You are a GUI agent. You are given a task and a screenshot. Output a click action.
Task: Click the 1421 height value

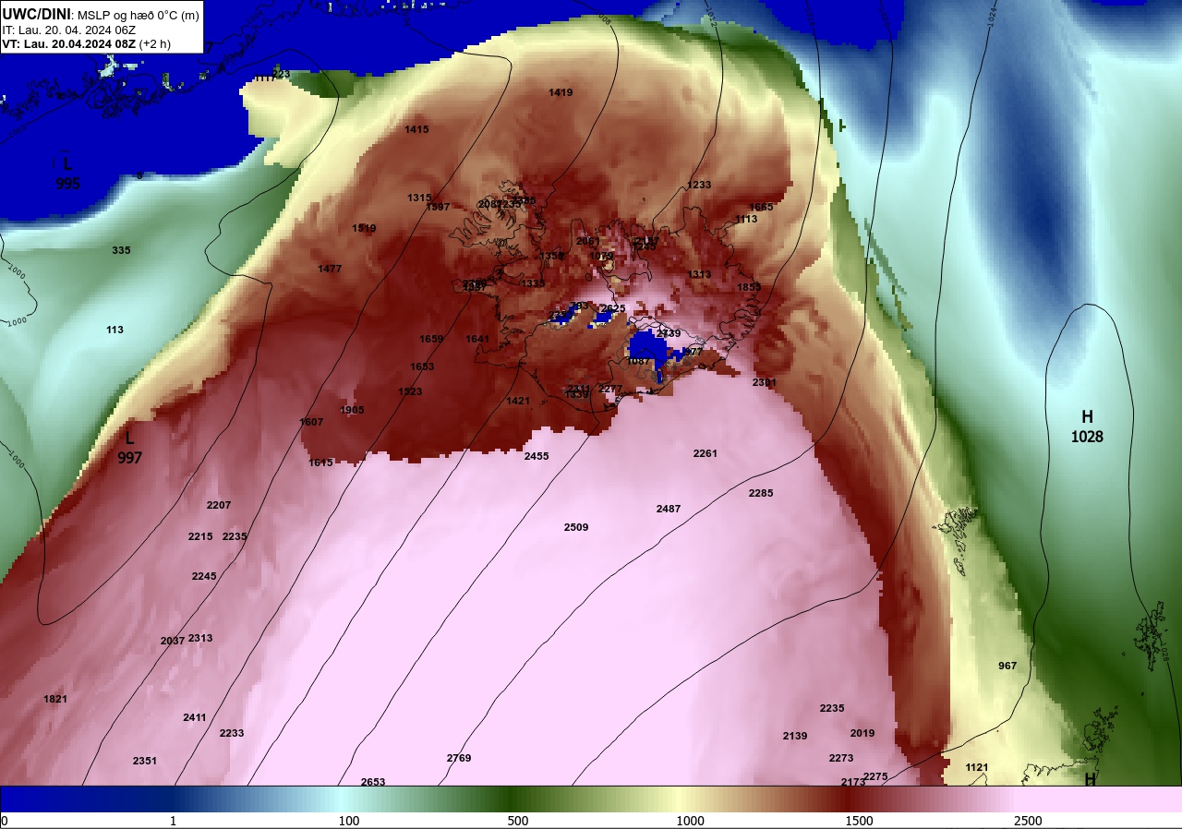click(x=518, y=401)
